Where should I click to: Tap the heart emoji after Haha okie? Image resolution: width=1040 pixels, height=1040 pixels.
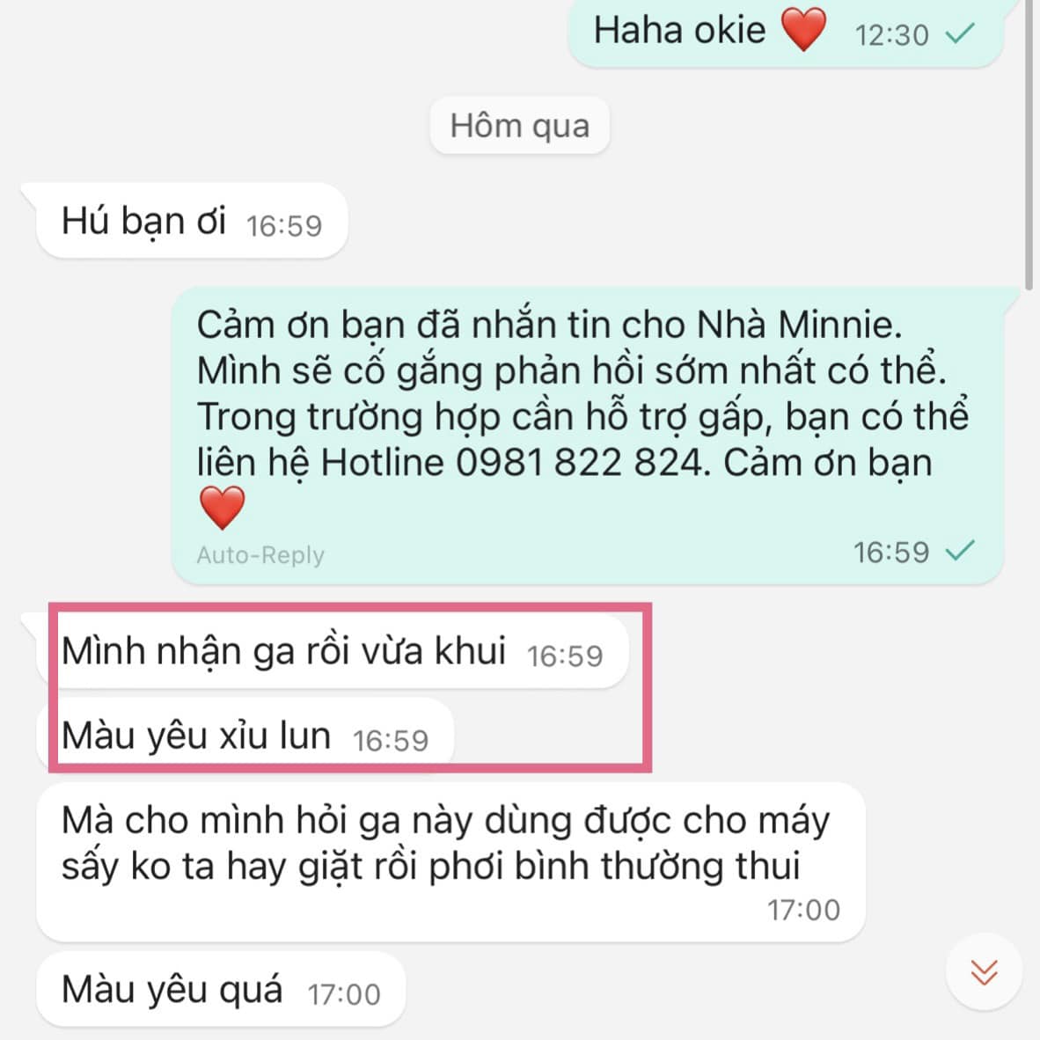pos(803,30)
